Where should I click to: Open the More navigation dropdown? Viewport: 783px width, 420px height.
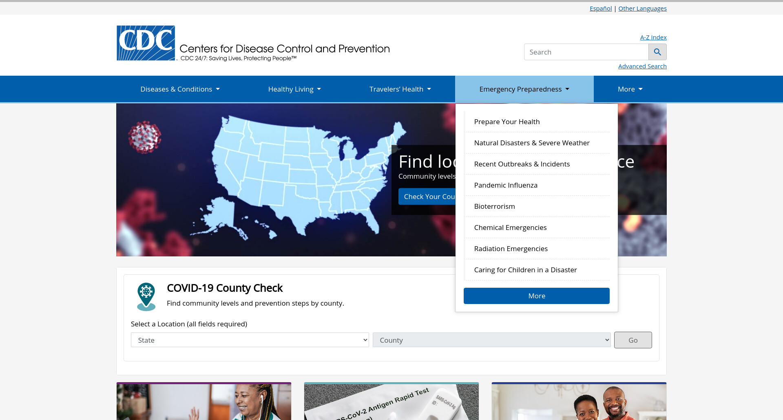(x=630, y=89)
